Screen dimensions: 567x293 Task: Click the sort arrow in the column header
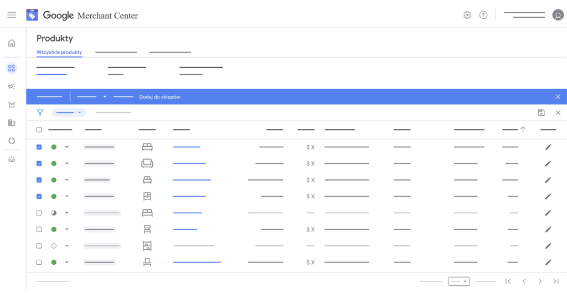(523, 130)
